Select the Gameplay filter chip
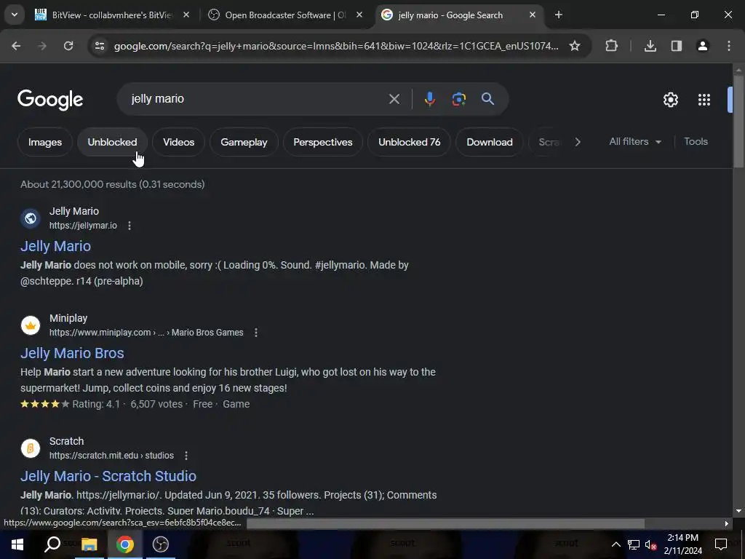This screenshot has height=559, width=745. 244,142
